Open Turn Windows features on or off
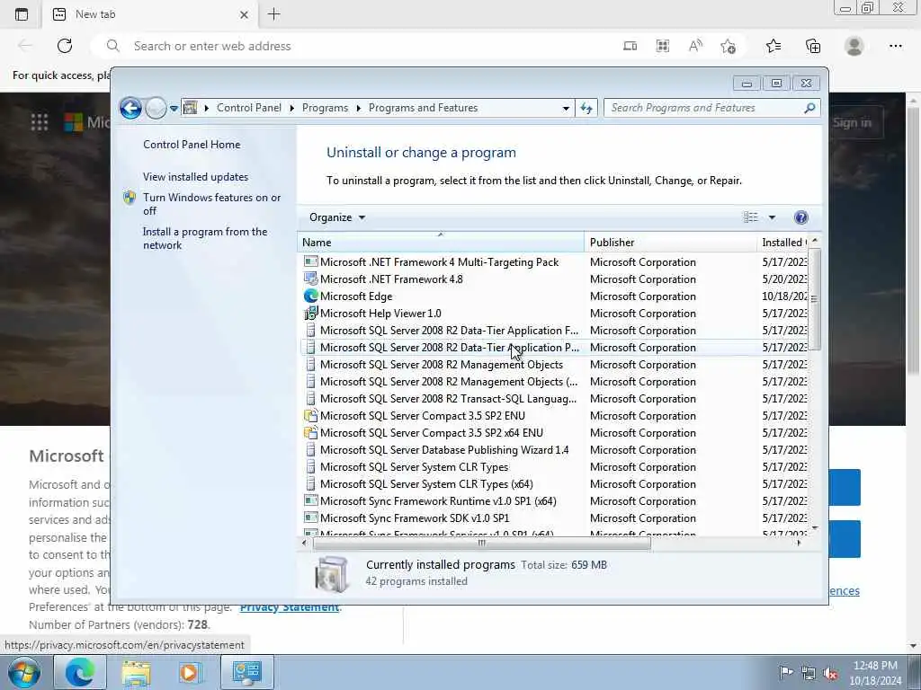 [x=212, y=204]
